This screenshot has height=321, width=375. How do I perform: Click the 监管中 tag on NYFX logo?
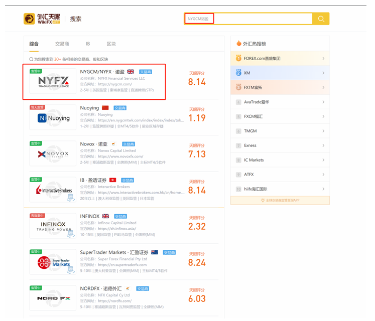(x=36, y=71)
